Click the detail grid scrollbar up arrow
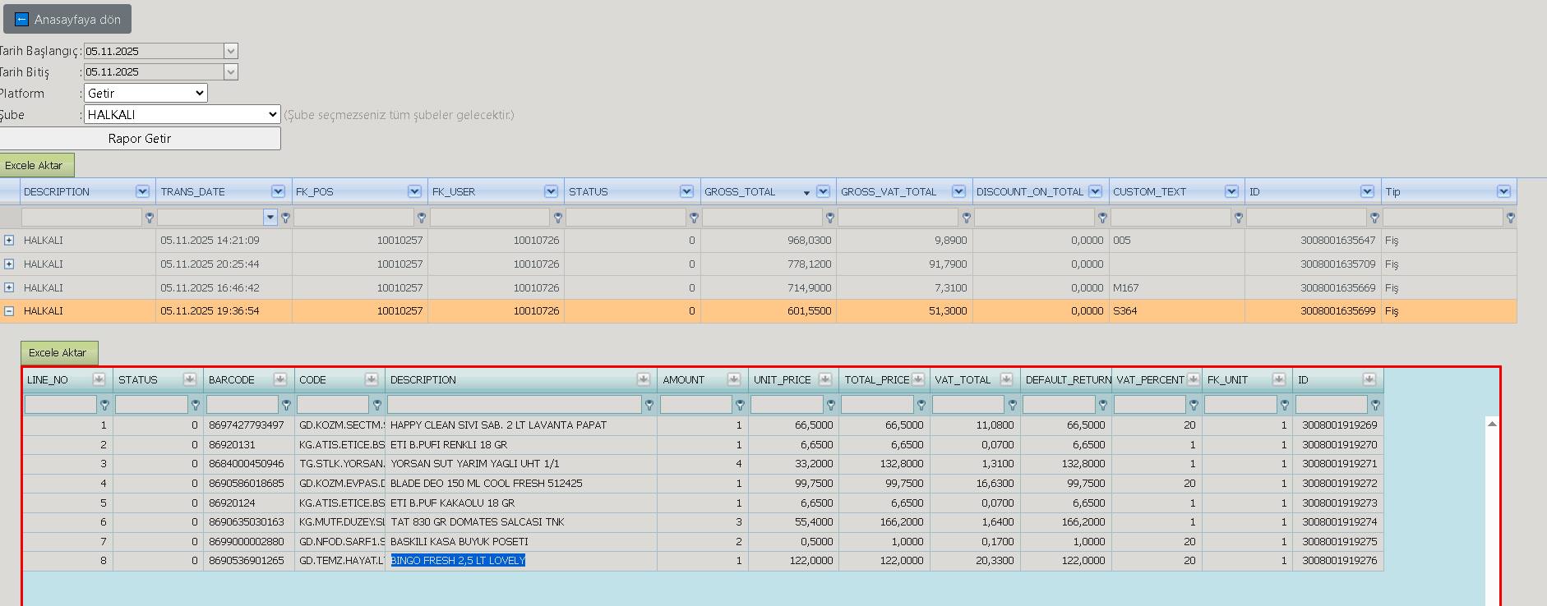 pos(1492,424)
